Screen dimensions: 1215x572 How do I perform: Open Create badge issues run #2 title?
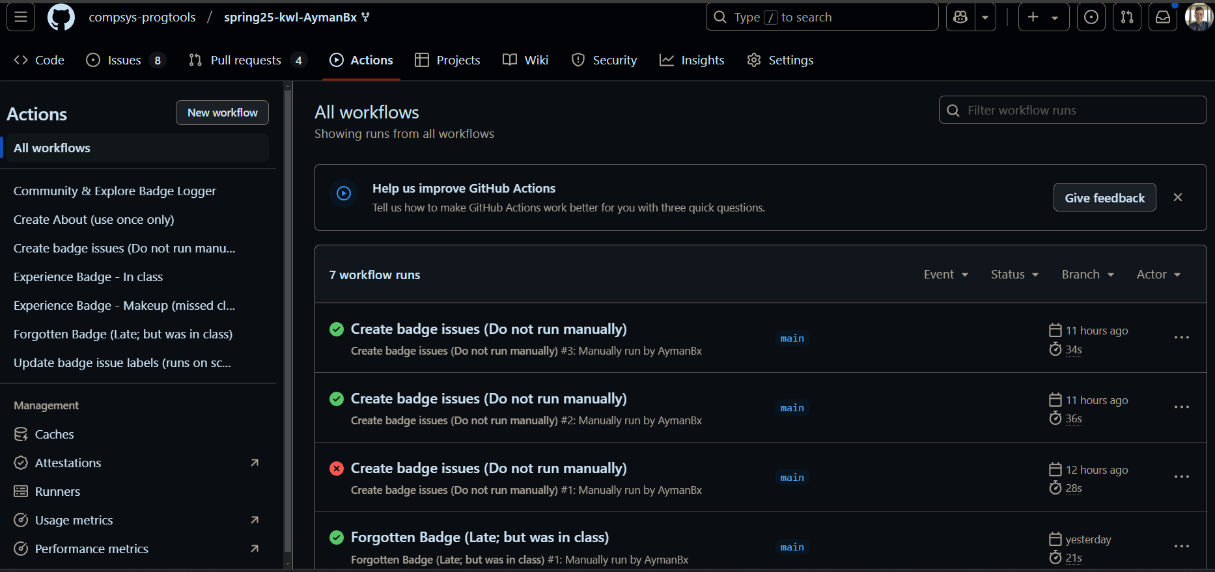point(488,399)
